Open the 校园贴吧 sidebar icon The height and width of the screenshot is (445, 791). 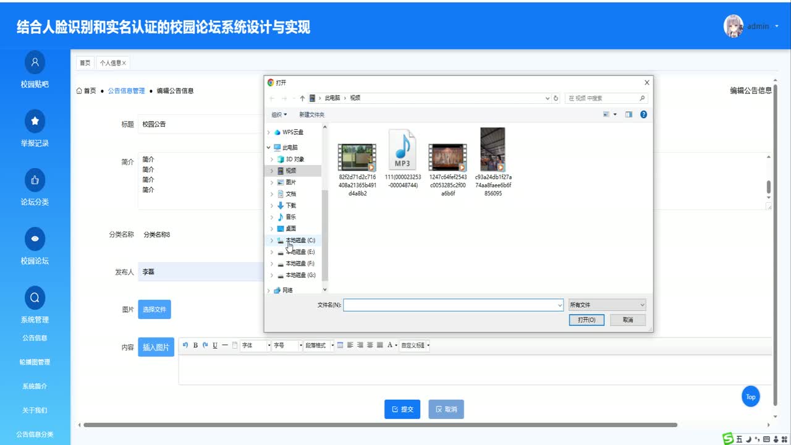pos(35,62)
